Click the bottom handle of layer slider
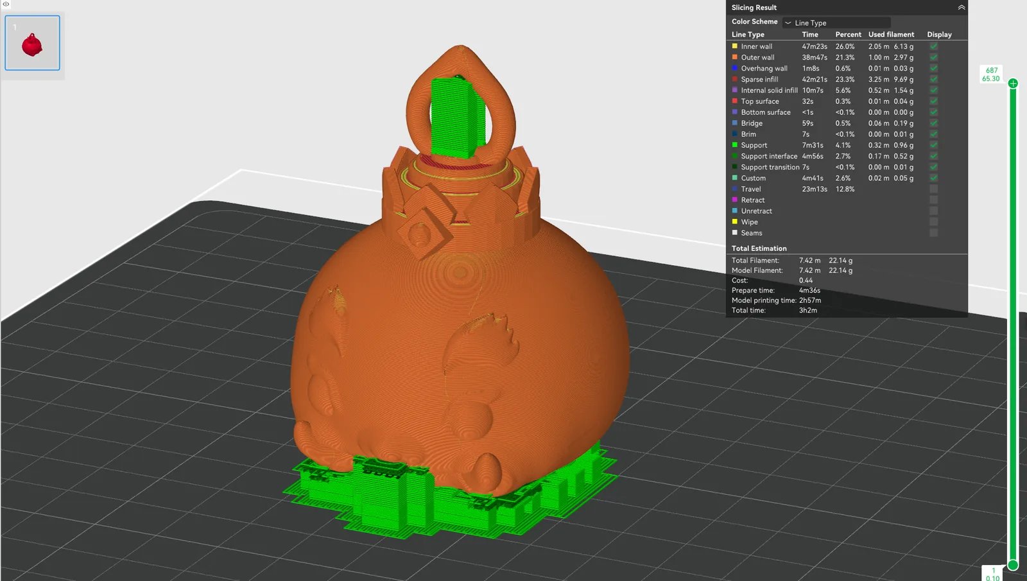The height and width of the screenshot is (581, 1027). click(1013, 565)
